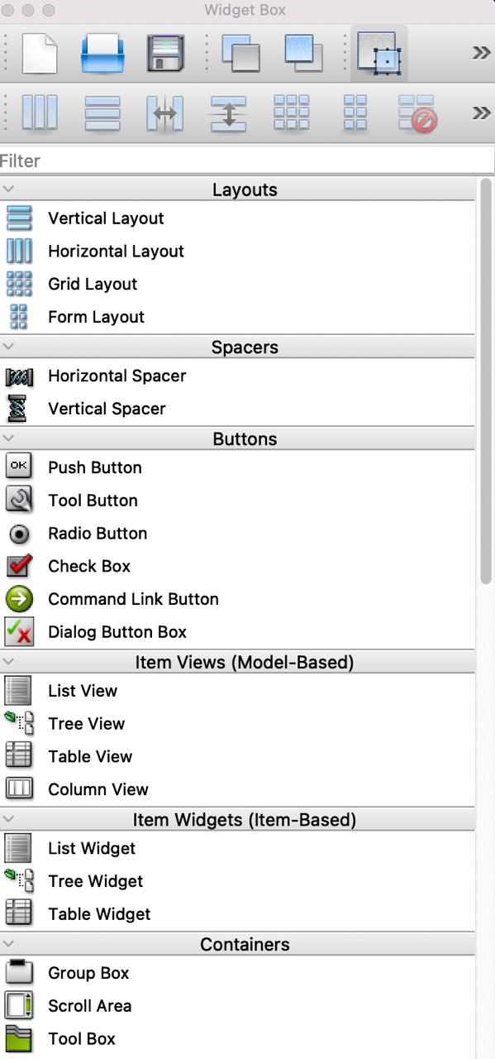This screenshot has width=495, height=1059.
Task: Save with the floppy disk icon
Action: [x=166, y=54]
